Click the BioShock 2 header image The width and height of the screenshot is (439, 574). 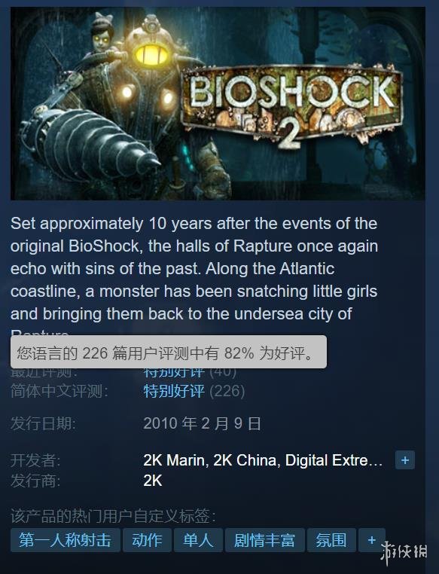(x=218, y=104)
